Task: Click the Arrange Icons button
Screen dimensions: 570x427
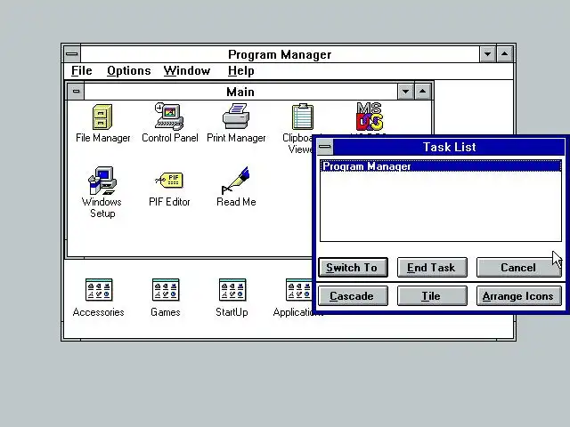Action: [518, 296]
